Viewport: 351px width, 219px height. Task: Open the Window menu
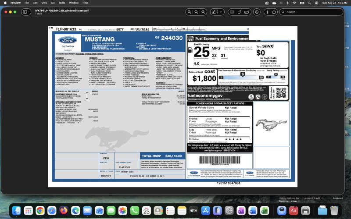74,3
